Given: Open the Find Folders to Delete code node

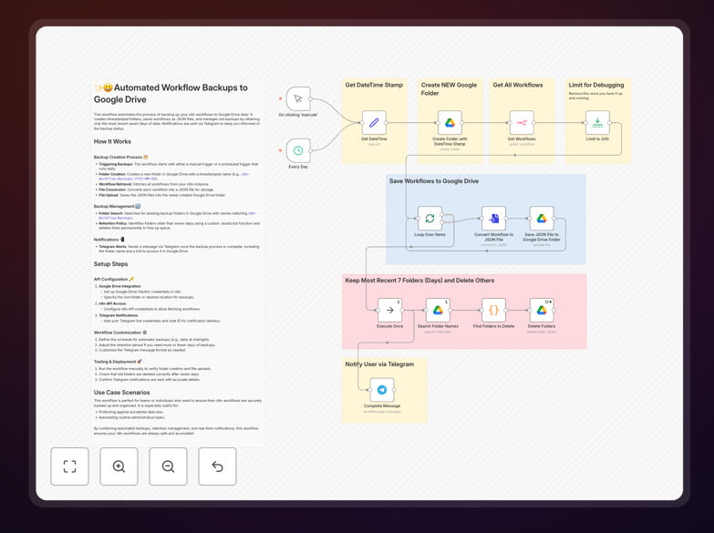Looking at the screenshot, I should (493, 310).
